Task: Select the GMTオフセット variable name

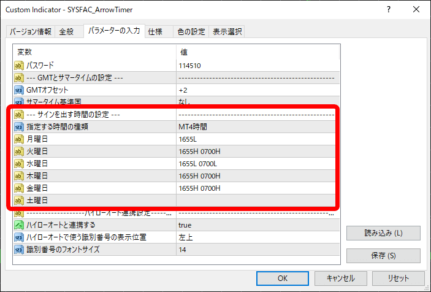Action: (x=47, y=90)
